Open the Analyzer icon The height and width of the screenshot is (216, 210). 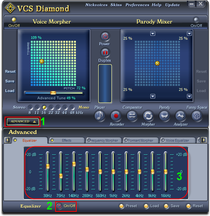click(x=180, y=116)
